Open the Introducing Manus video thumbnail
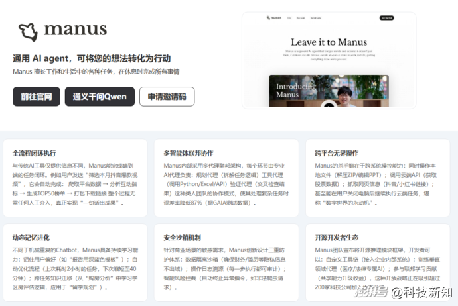The width and height of the screenshot is (458, 306). click(x=329, y=91)
